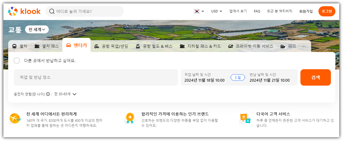The width and height of the screenshot is (343, 141).
Task: Click the Korean flag language icon
Action: click(197, 11)
